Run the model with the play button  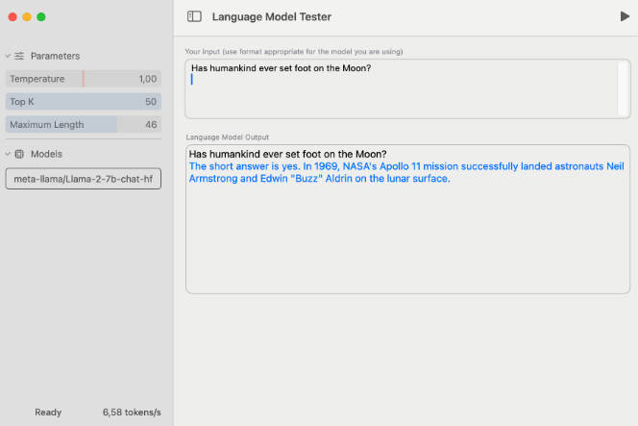tap(625, 16)
